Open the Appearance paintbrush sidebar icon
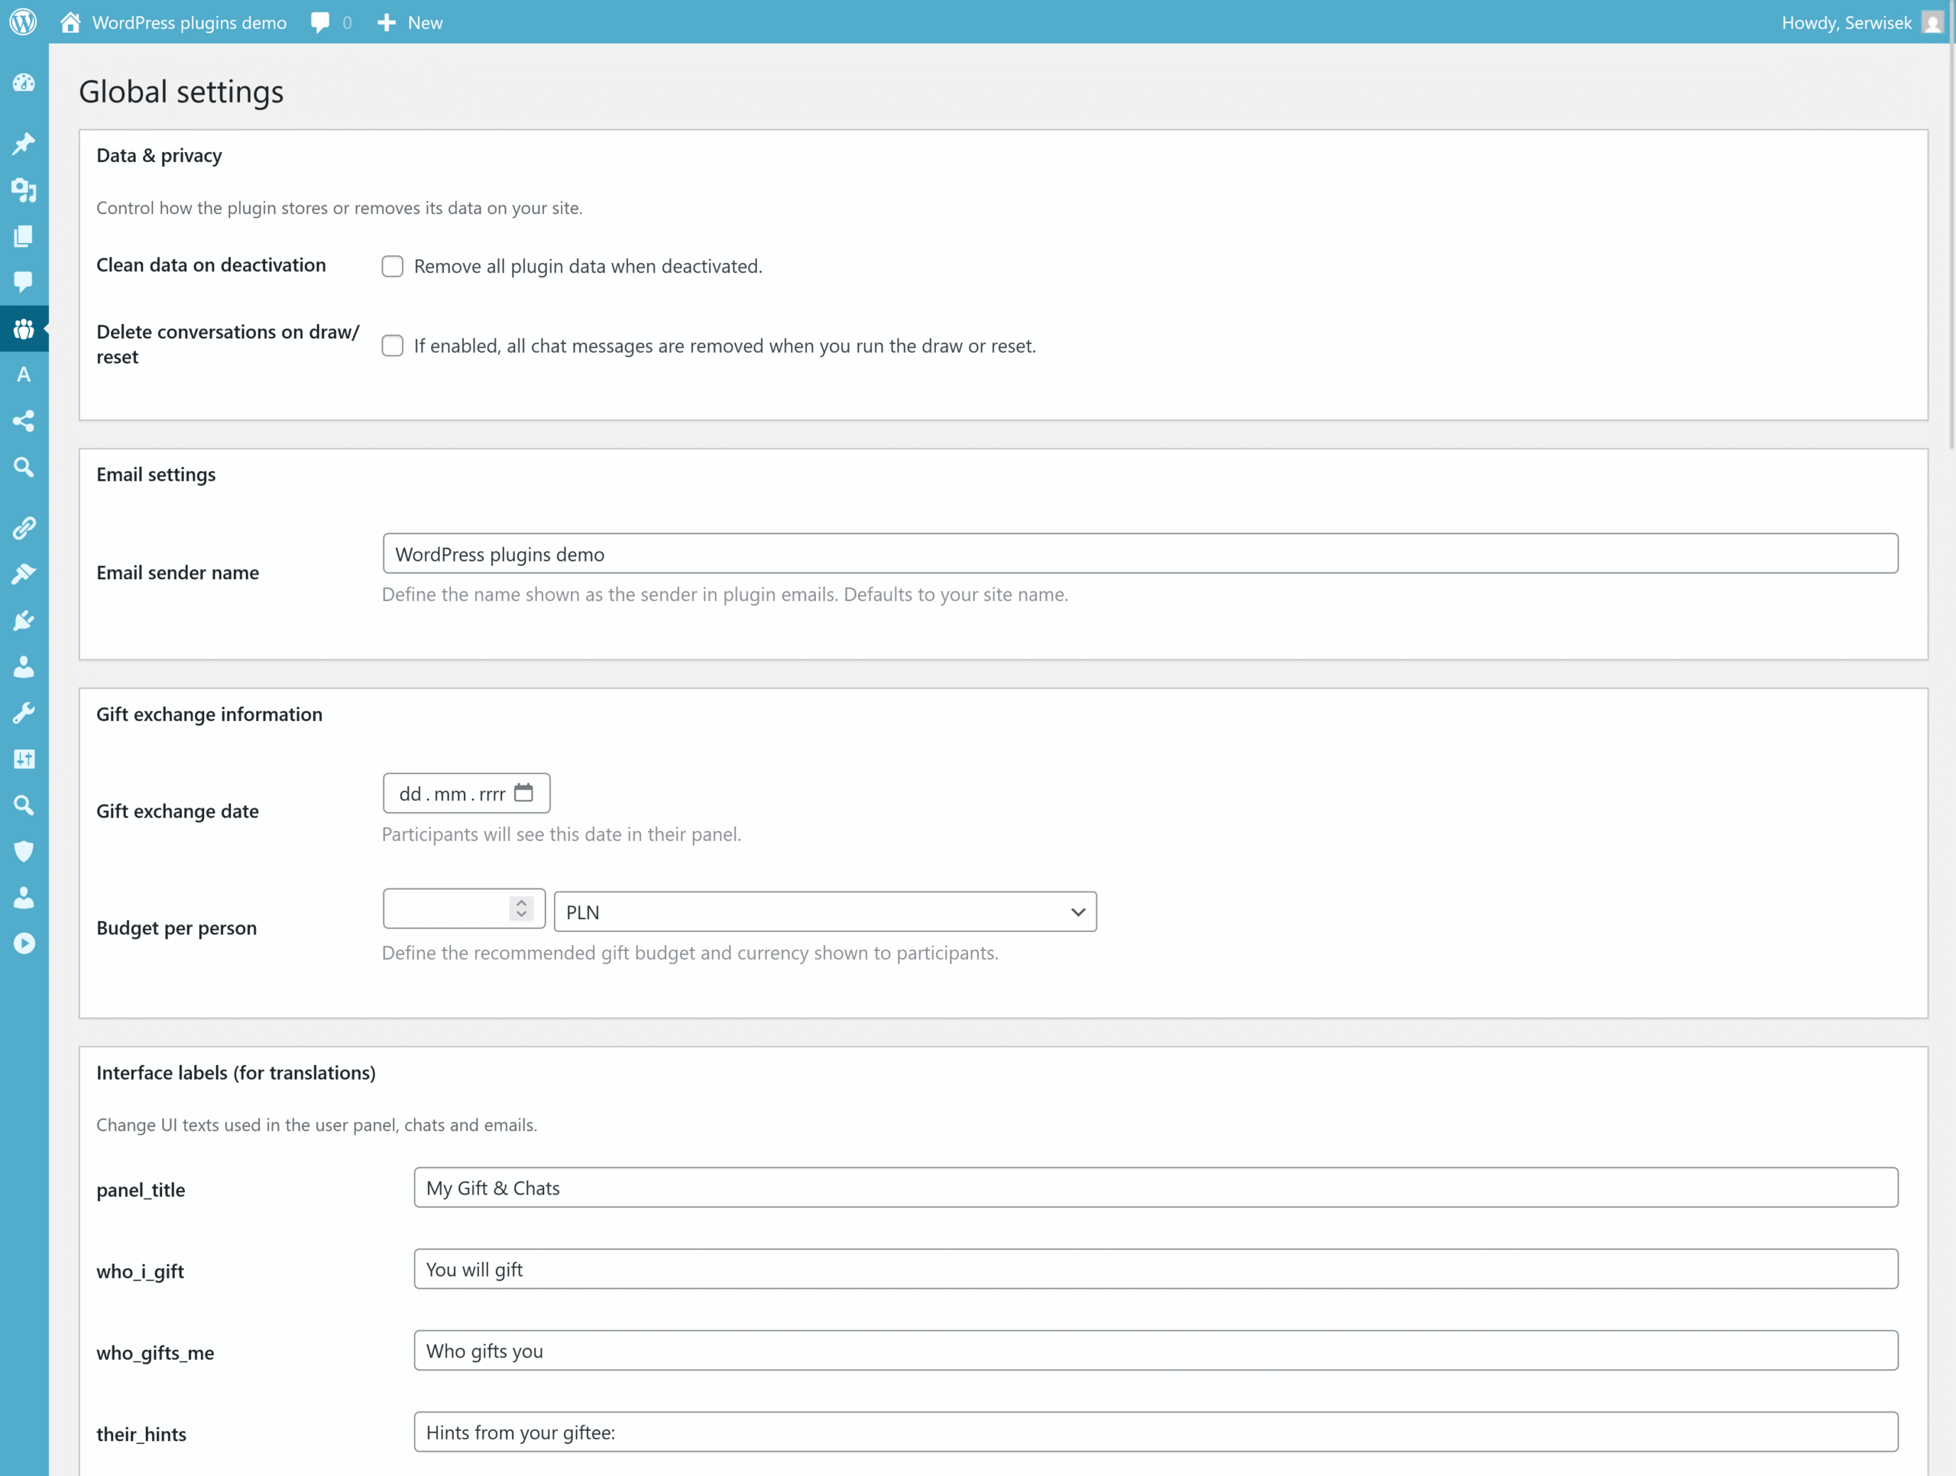The width and height of the screenshot is (1956, 1476). click(24, 574)
